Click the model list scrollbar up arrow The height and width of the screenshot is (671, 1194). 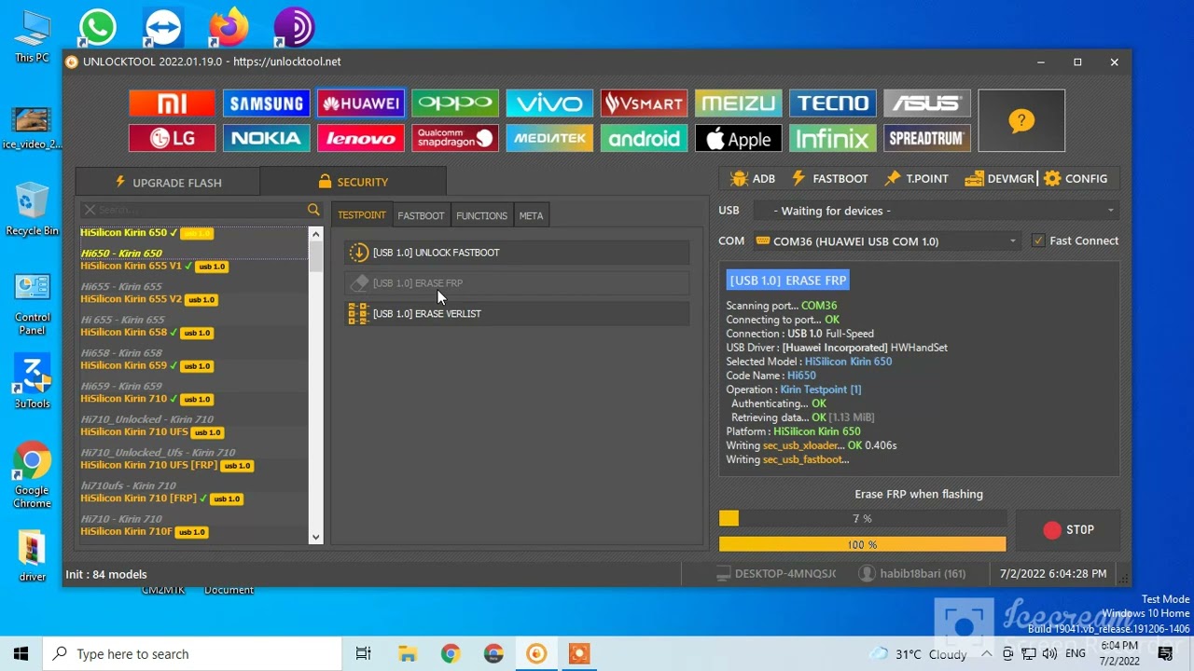(315, 235)
